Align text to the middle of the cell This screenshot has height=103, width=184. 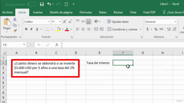pyautogui.click(x=83, y=21)
